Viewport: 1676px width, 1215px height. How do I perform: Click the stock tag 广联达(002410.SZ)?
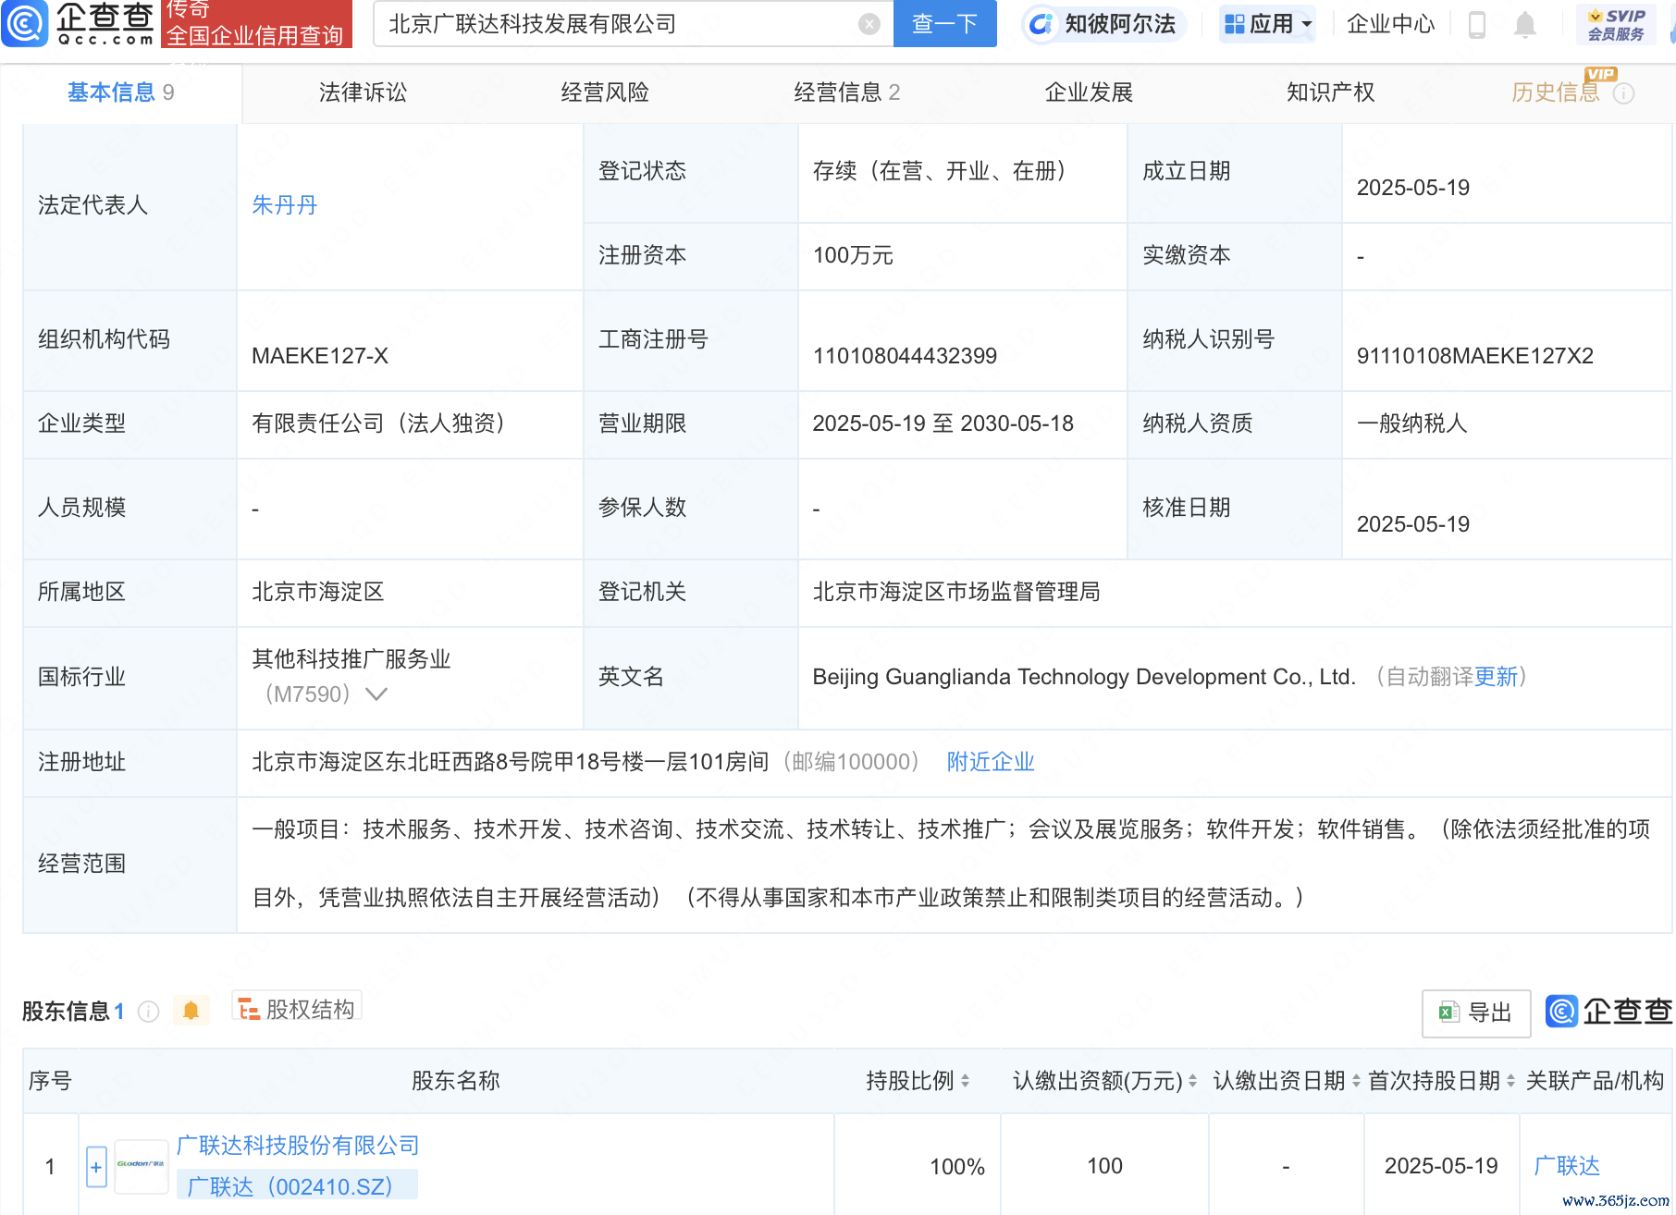click(x=295, y=1186)
